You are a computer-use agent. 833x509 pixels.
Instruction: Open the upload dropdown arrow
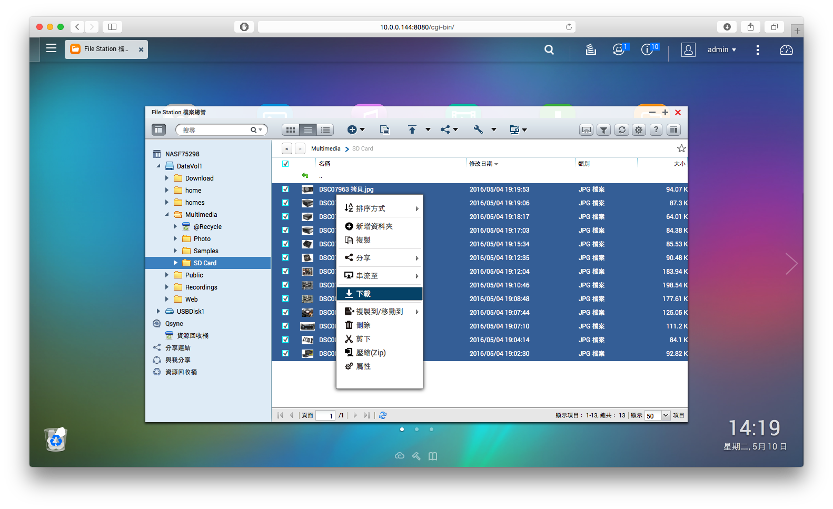(x=428, y=129)
